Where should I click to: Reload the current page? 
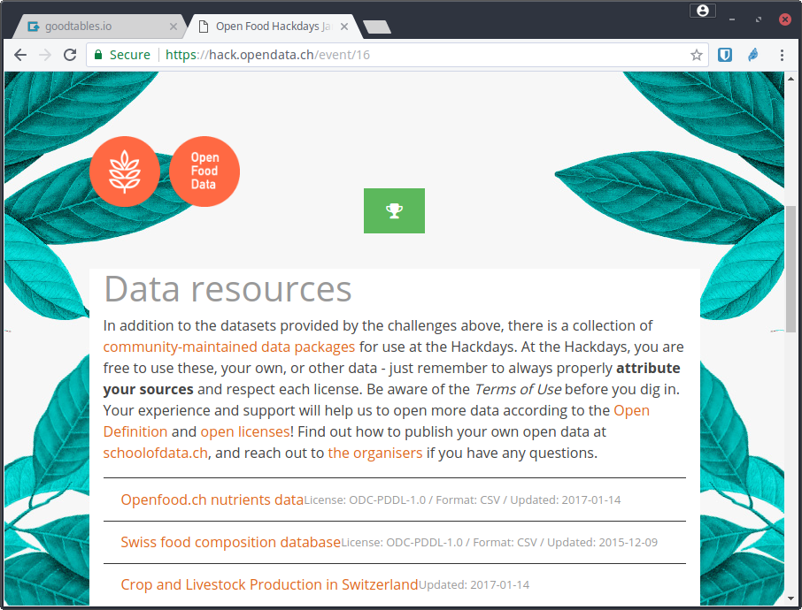tap(70, 55)
